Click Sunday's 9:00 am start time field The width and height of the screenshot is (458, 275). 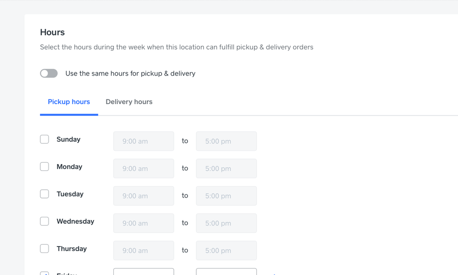[x=143, y=141]
